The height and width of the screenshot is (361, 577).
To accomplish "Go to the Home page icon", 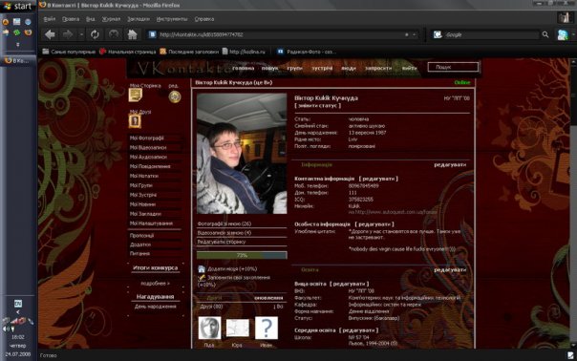I will [132, 34].
